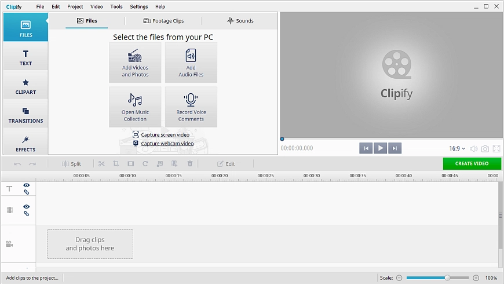Image resolution: width=504 pixels, height=285 pixels.
Task: Open the EFFECTS sidebar panel
Action: 25,142
